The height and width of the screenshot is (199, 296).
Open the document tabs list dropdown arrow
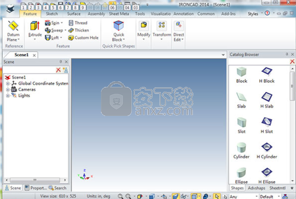click(x=223, y=55)
